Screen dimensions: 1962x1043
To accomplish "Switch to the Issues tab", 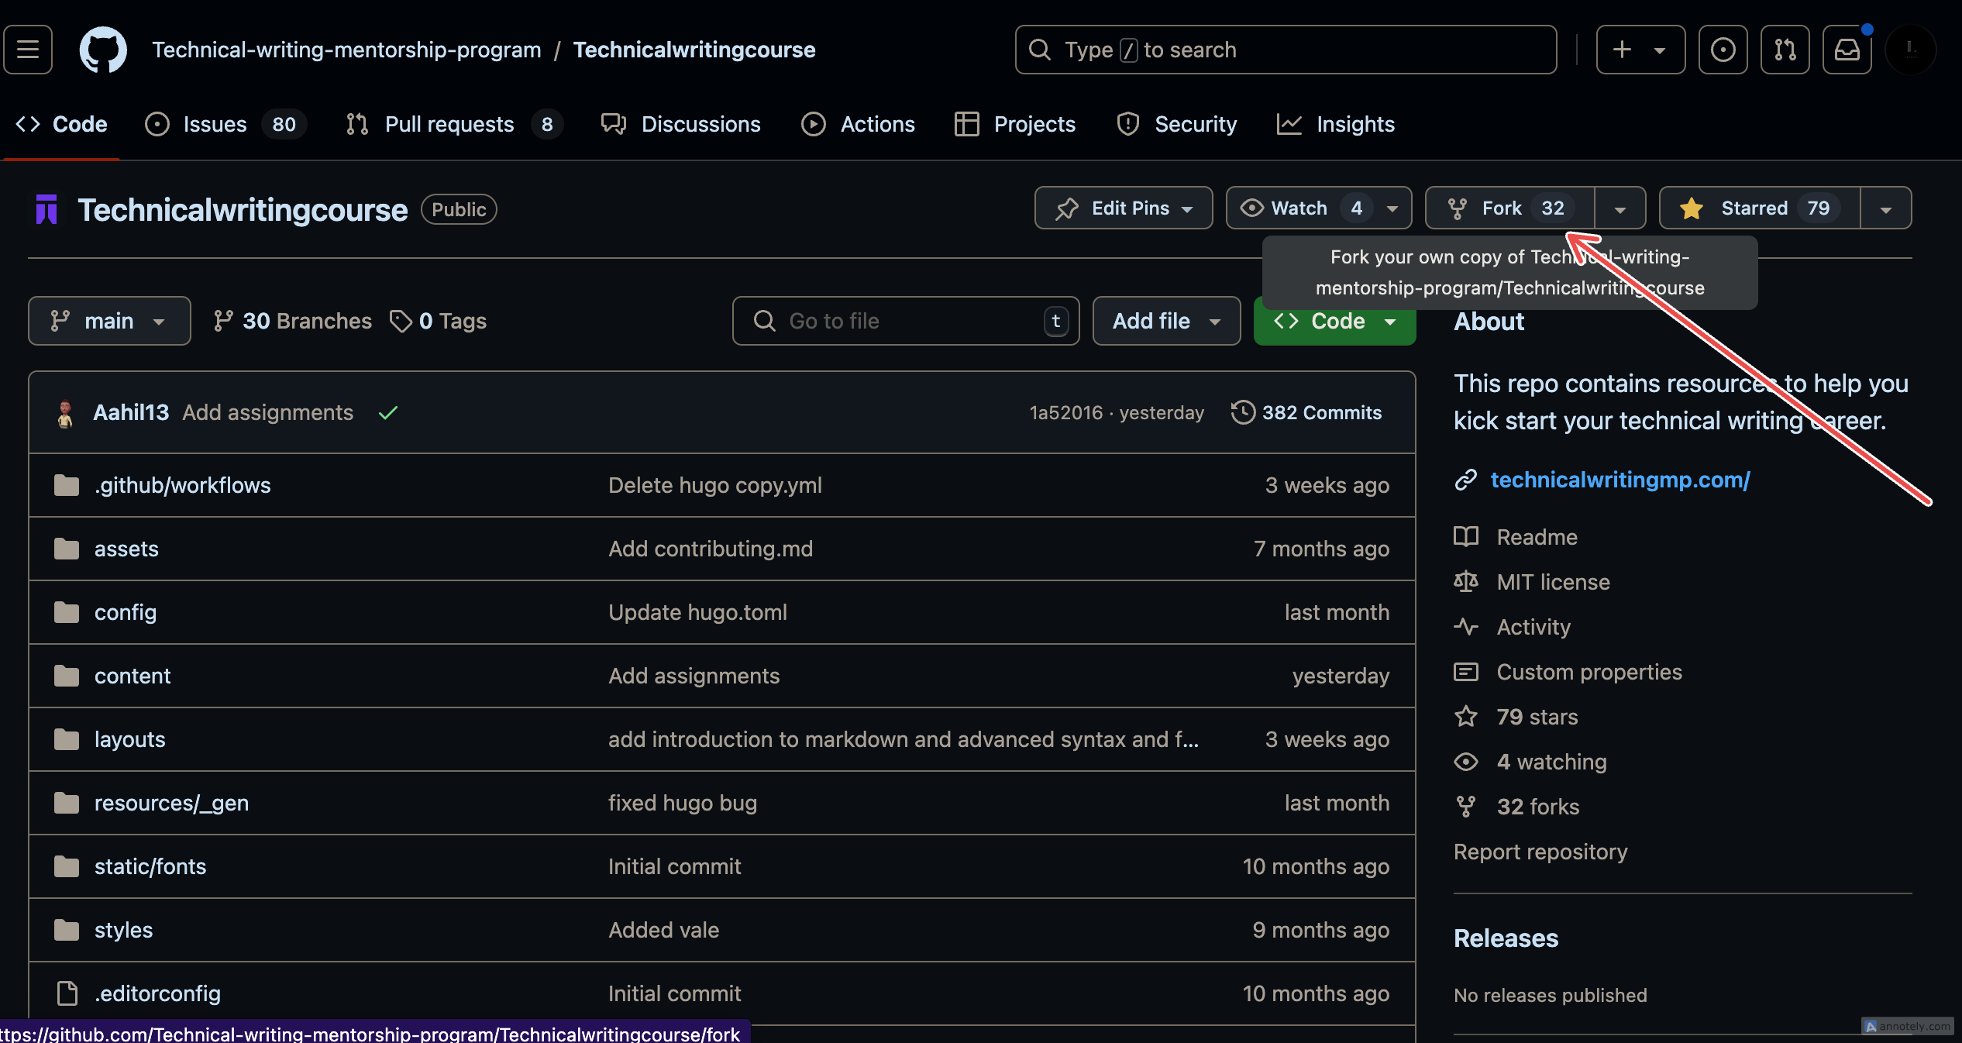I will tap(225, 124).
